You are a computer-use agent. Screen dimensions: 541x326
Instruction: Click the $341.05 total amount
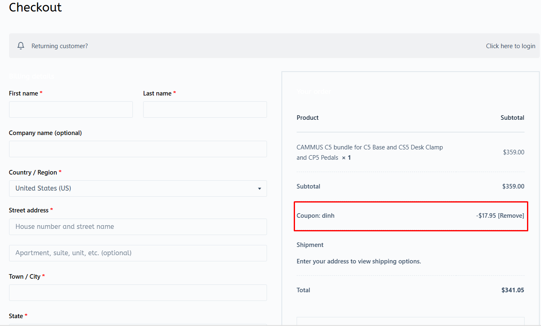coord(513,290)
